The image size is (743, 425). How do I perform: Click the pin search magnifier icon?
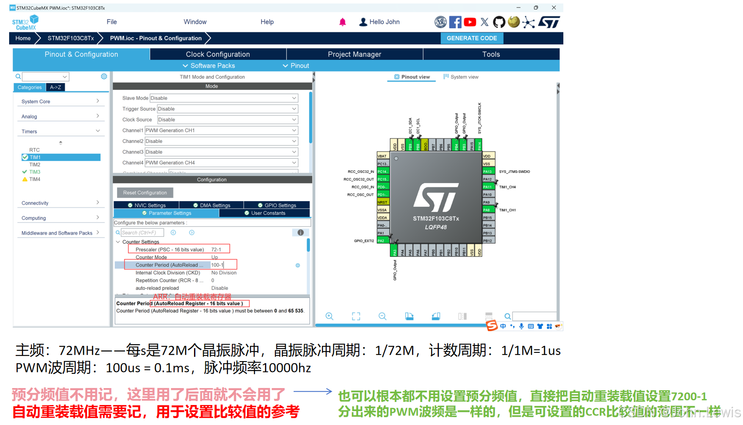[x=507, y=316]
